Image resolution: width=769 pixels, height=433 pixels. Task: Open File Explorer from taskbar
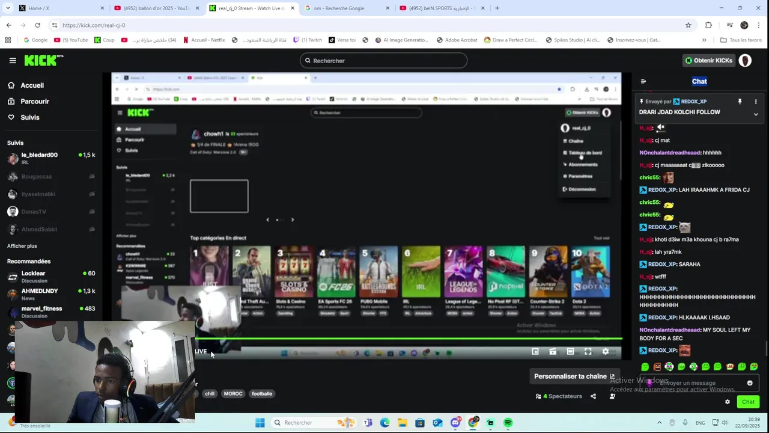click(x=402, y=423)
